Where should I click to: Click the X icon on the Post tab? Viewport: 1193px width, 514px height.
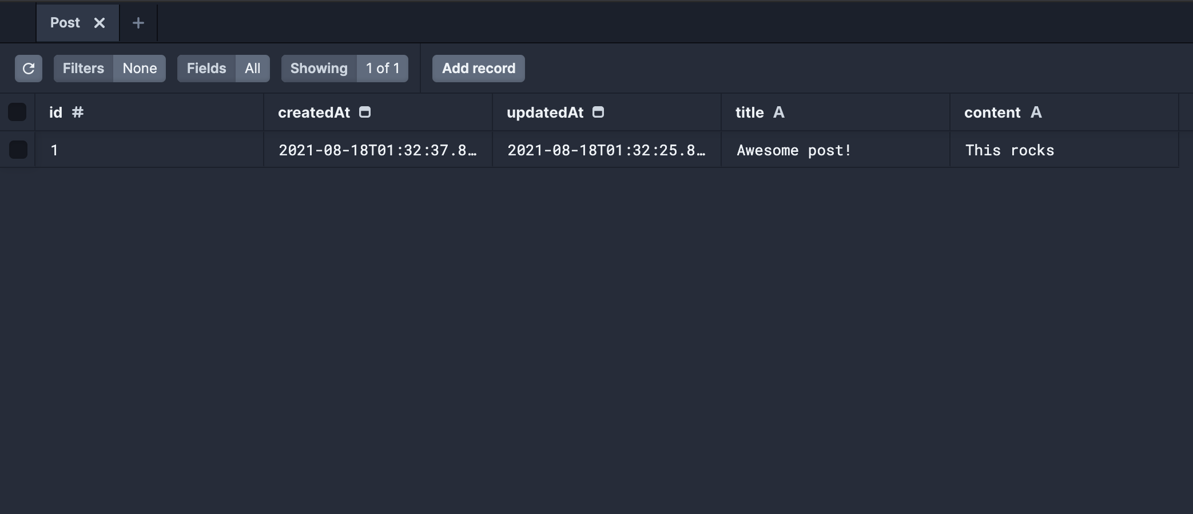[x=100, y=23]
